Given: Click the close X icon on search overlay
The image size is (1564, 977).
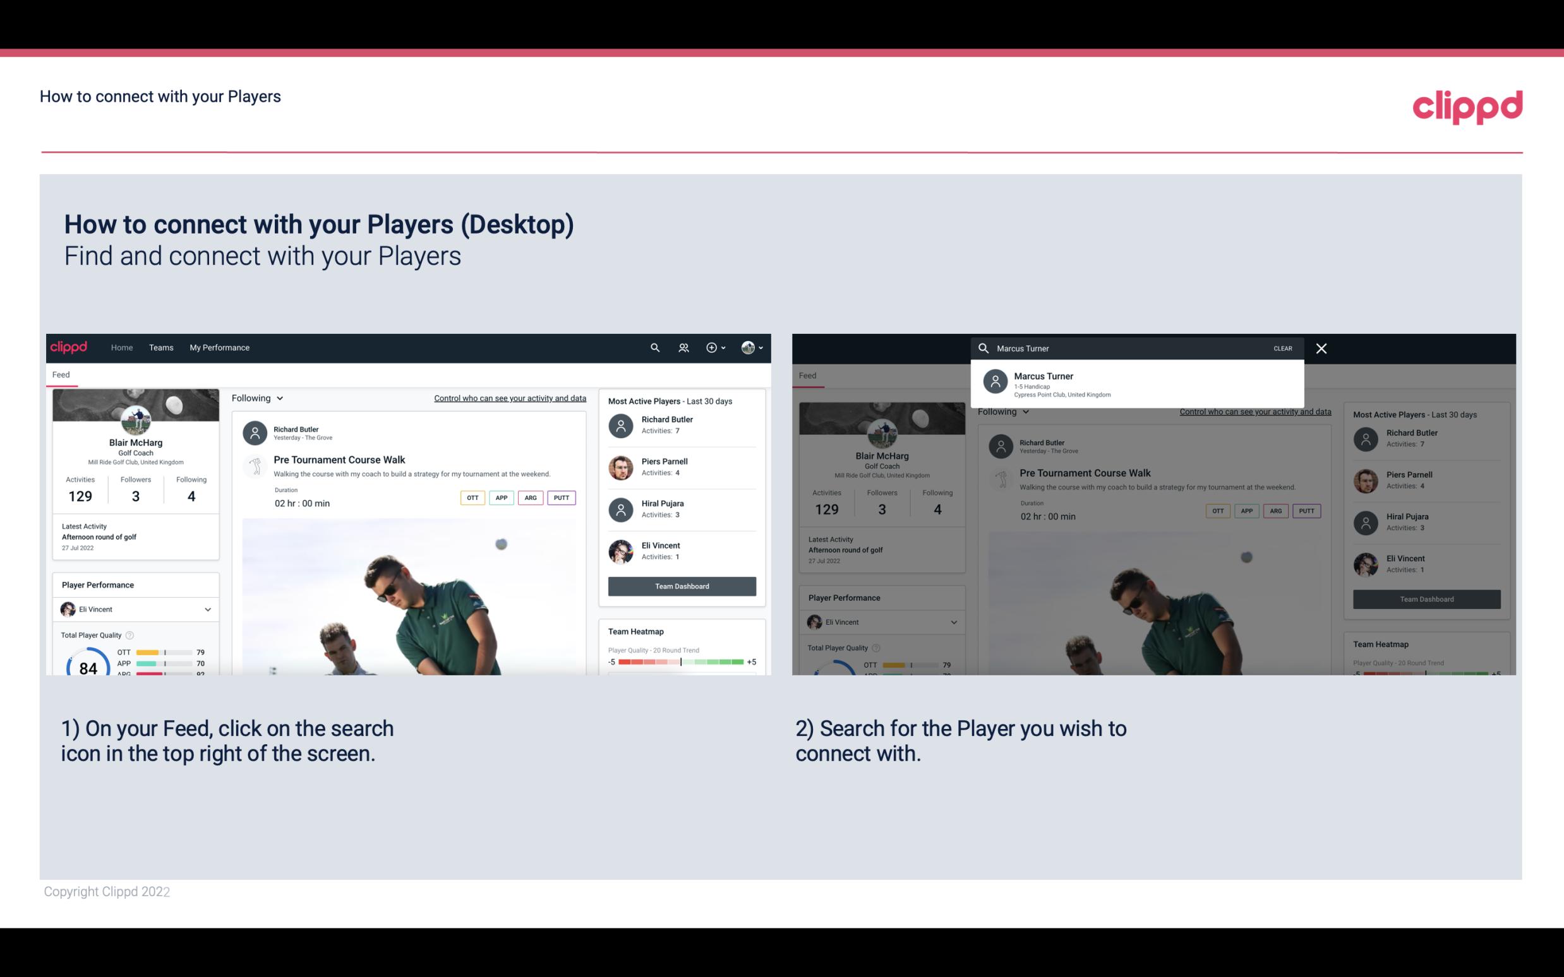Looking at the screenshot, I should tap(1321, 348).
